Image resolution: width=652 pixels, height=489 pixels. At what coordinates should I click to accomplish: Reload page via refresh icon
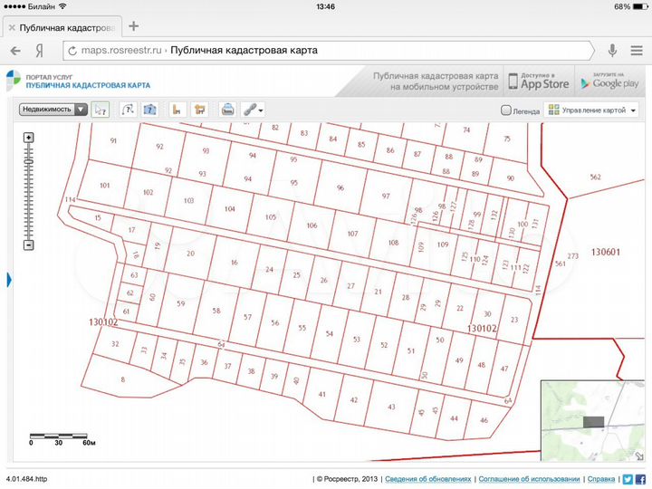72,51
